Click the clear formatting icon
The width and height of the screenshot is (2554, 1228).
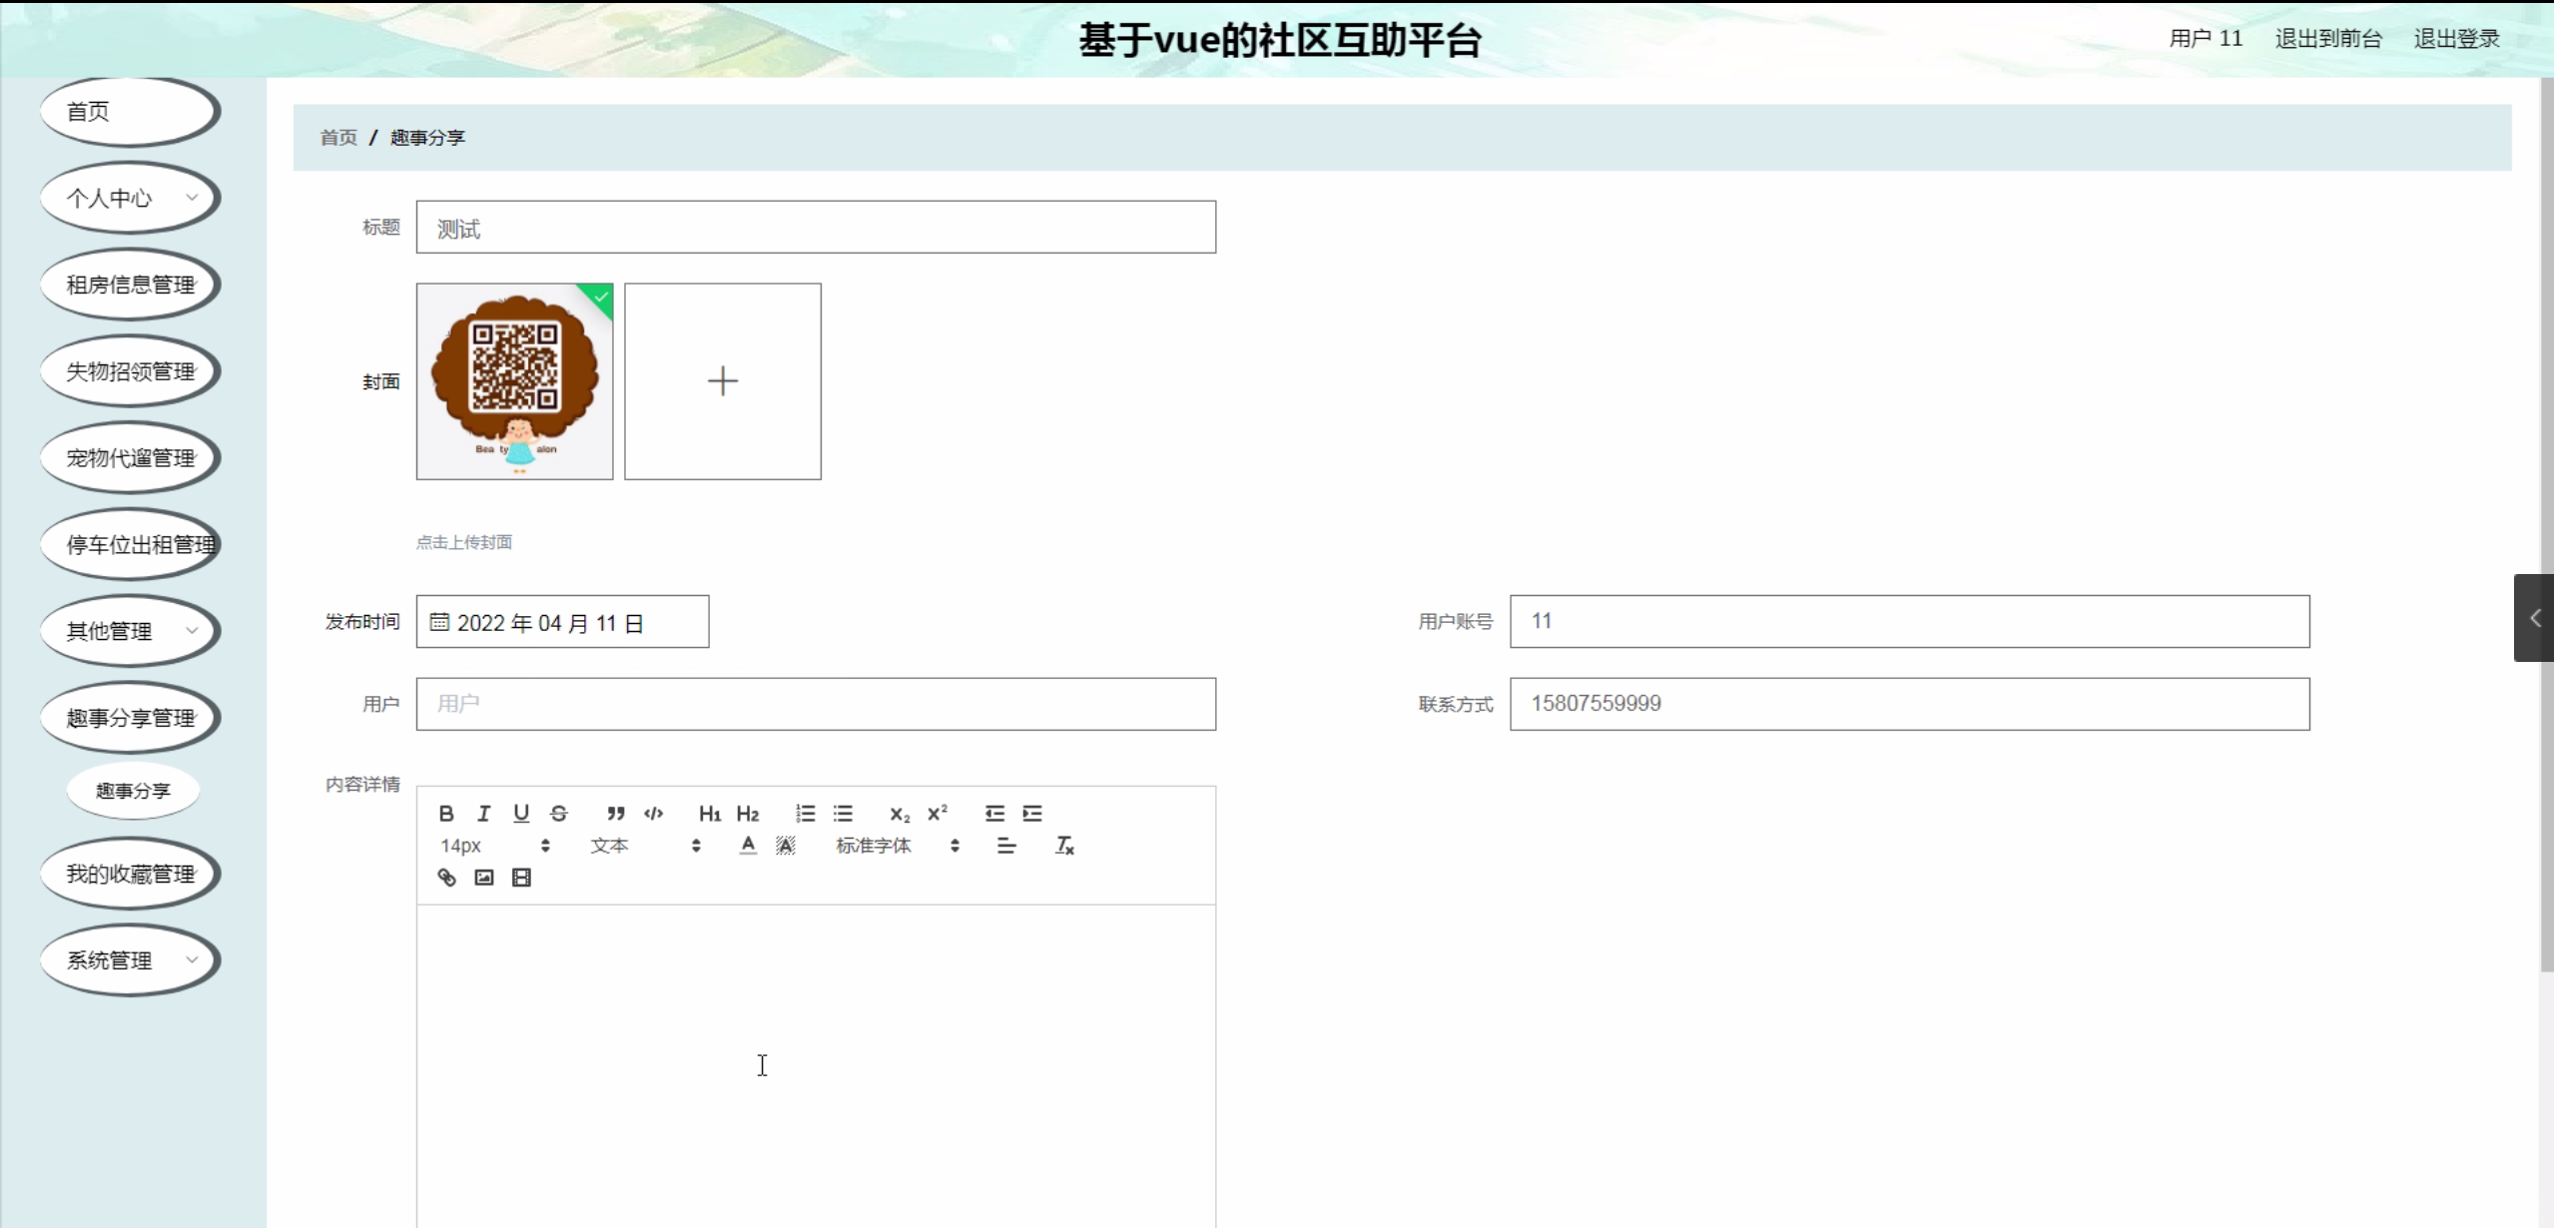(x=1064, y=846)
